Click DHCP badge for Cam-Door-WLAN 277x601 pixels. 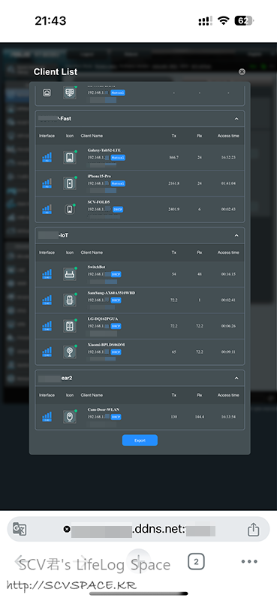pyautogui.click(x=116, y=417)
